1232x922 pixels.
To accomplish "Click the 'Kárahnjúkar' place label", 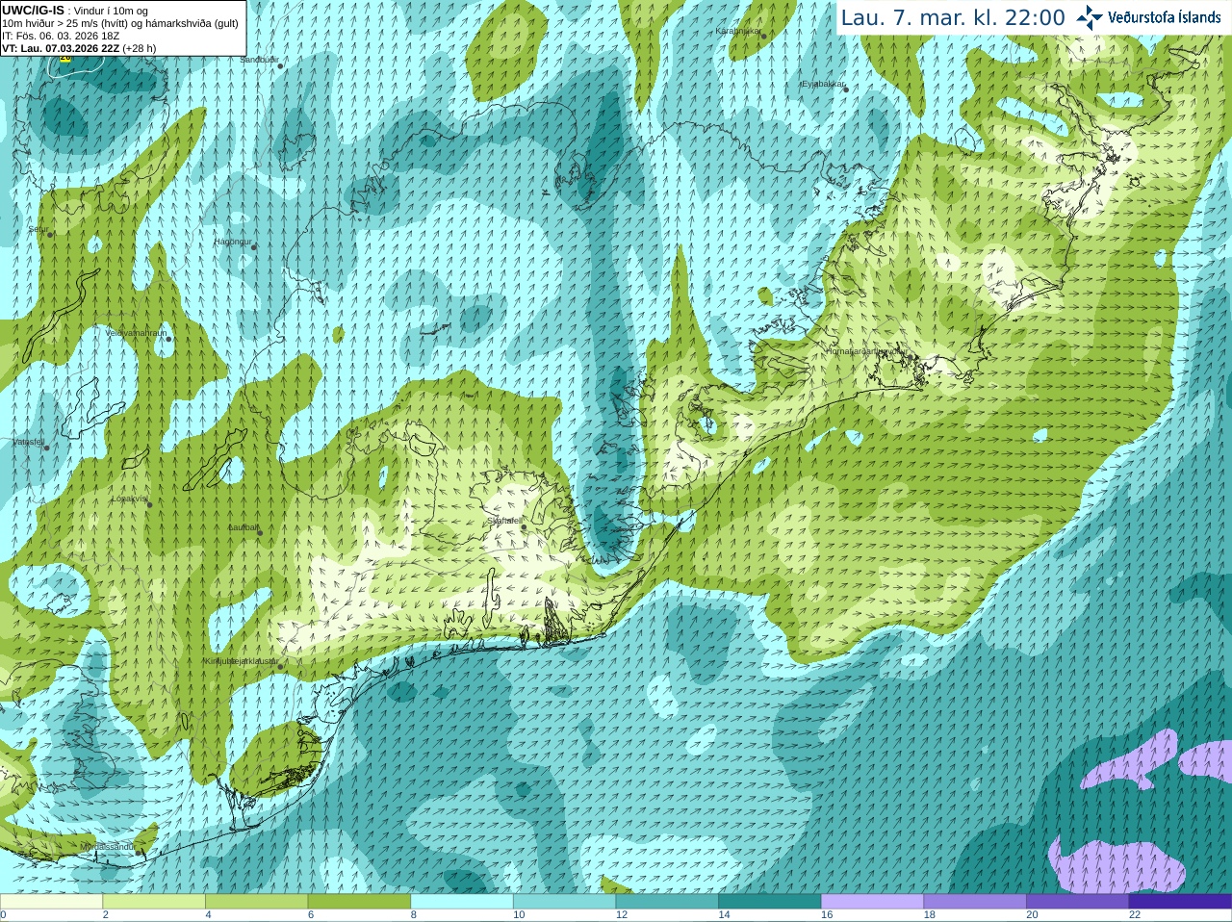I will (739, 31).
